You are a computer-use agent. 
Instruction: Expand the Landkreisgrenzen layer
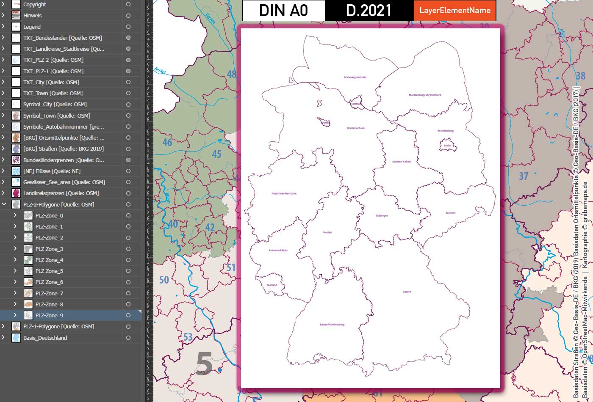pos(3,193)
